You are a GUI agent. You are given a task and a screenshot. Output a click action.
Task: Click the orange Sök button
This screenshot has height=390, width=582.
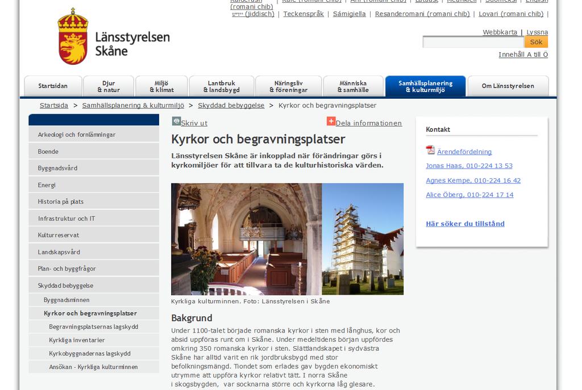536,42
